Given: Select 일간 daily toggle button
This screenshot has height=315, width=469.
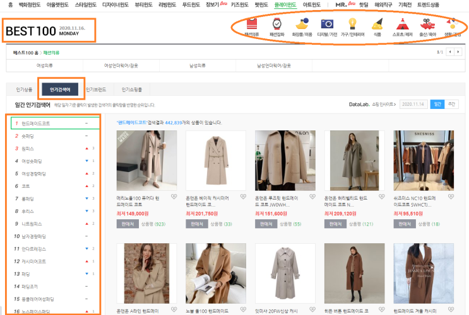Looking at the screenshot, I should (x=437, y=104).
